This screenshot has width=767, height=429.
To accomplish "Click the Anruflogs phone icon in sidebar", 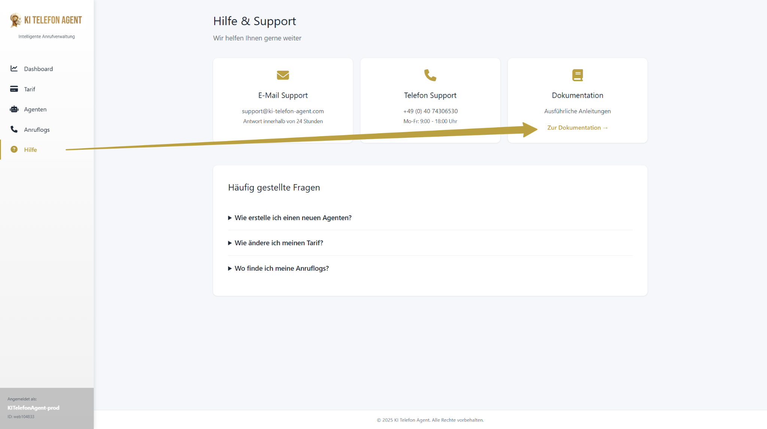I will point(14,130).
